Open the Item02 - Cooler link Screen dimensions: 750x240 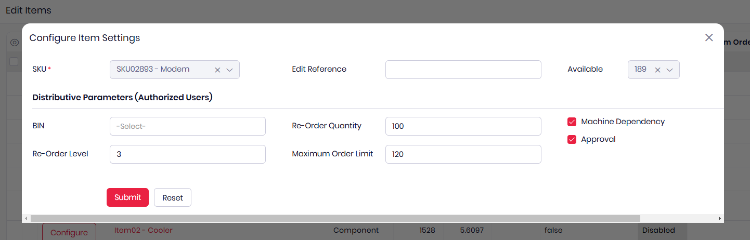click(143, 230)
